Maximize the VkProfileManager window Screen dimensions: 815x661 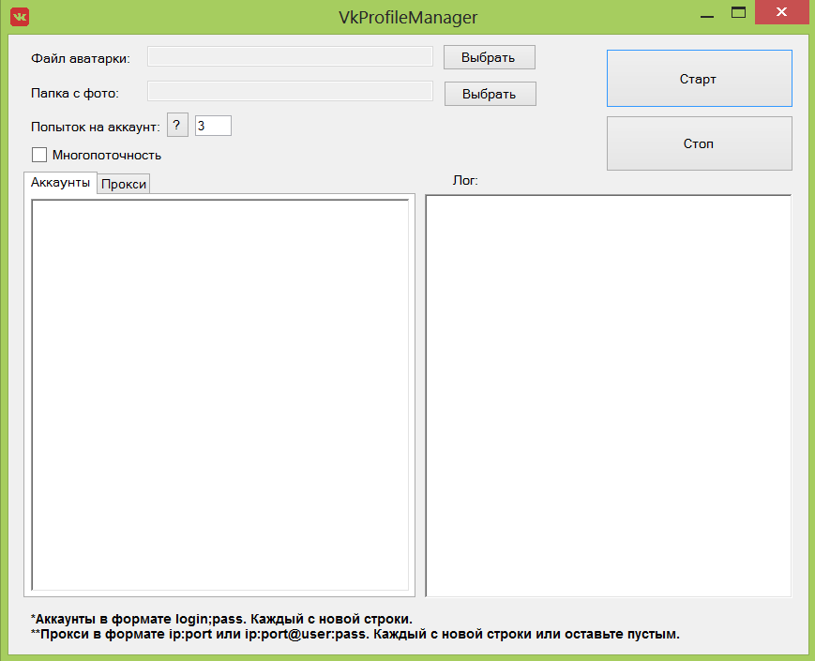tap(738, 12)
